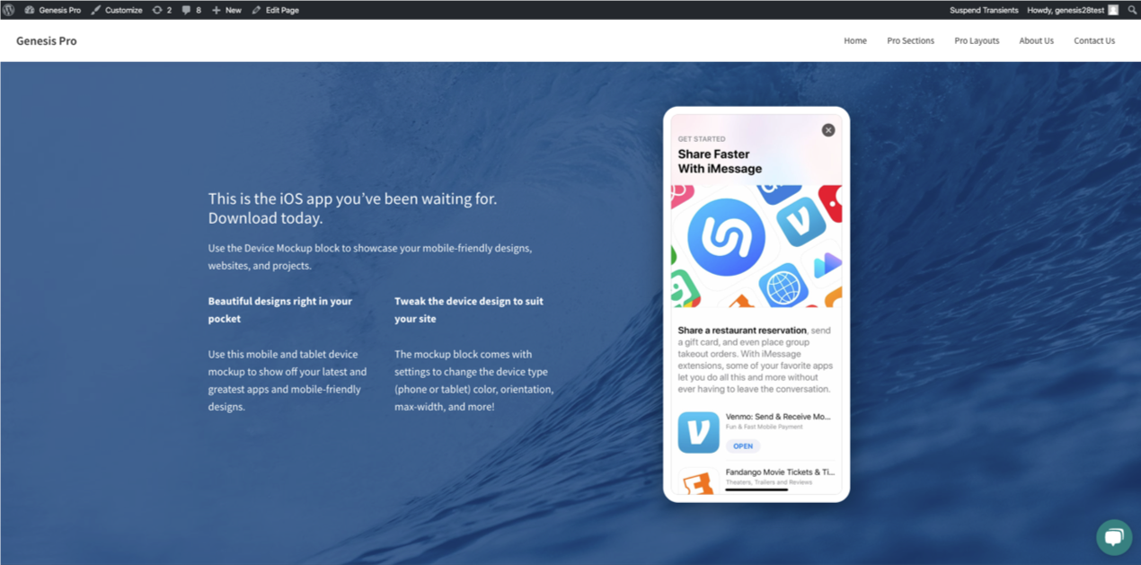Click the updates icon showing 2

click(x=162, y=10)
